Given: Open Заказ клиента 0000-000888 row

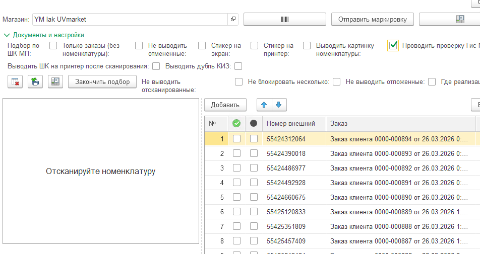Looking at the screenshot, I should click(x=401, y=226).
